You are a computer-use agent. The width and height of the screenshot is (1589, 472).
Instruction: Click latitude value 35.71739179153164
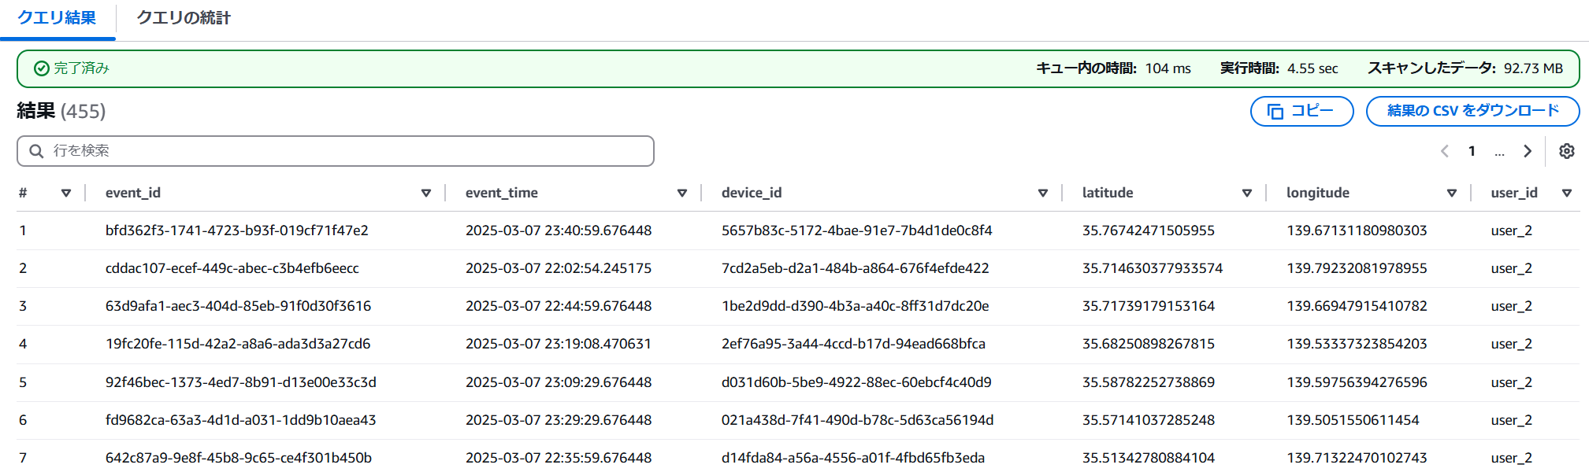[x=1149, y=306]
